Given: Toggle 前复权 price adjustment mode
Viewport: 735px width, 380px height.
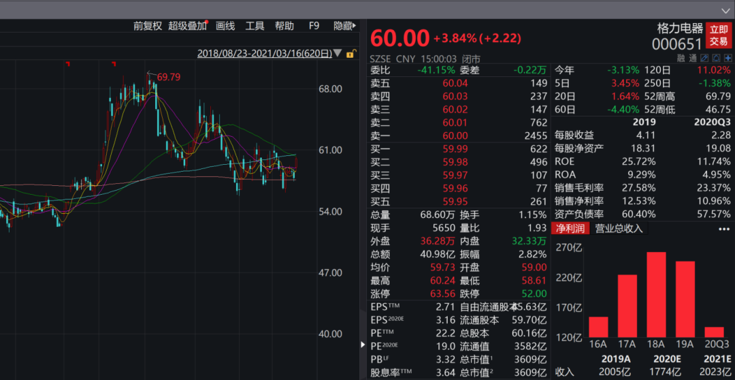Looking at the screenshot, I should [147, 26].
